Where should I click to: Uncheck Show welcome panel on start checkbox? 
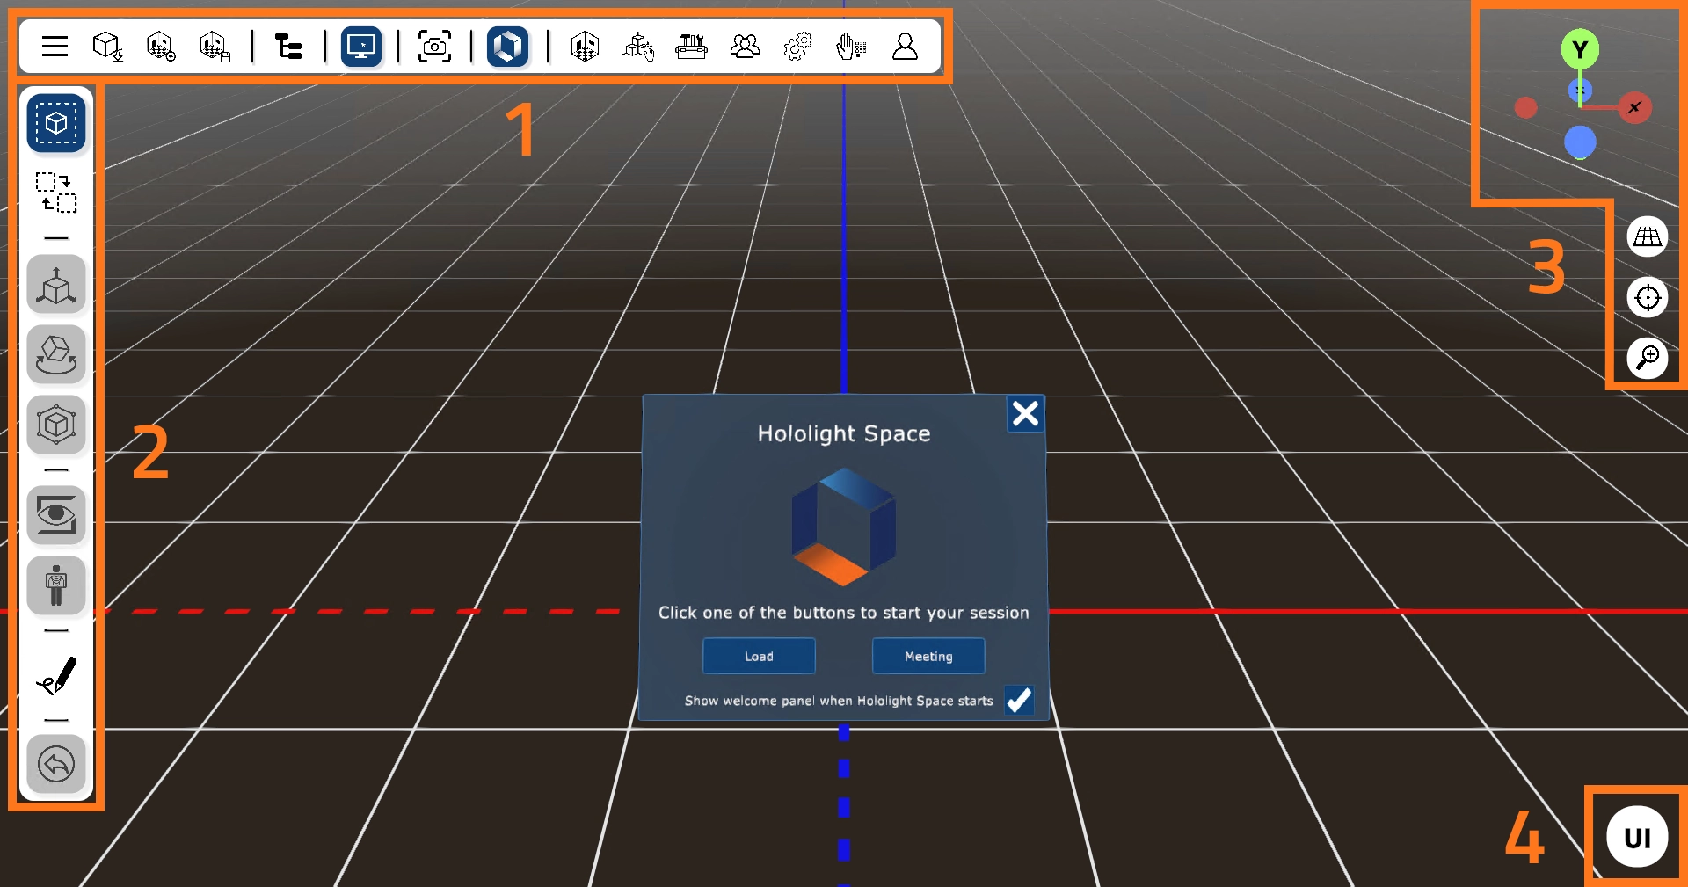click(x=1019, y=701)
